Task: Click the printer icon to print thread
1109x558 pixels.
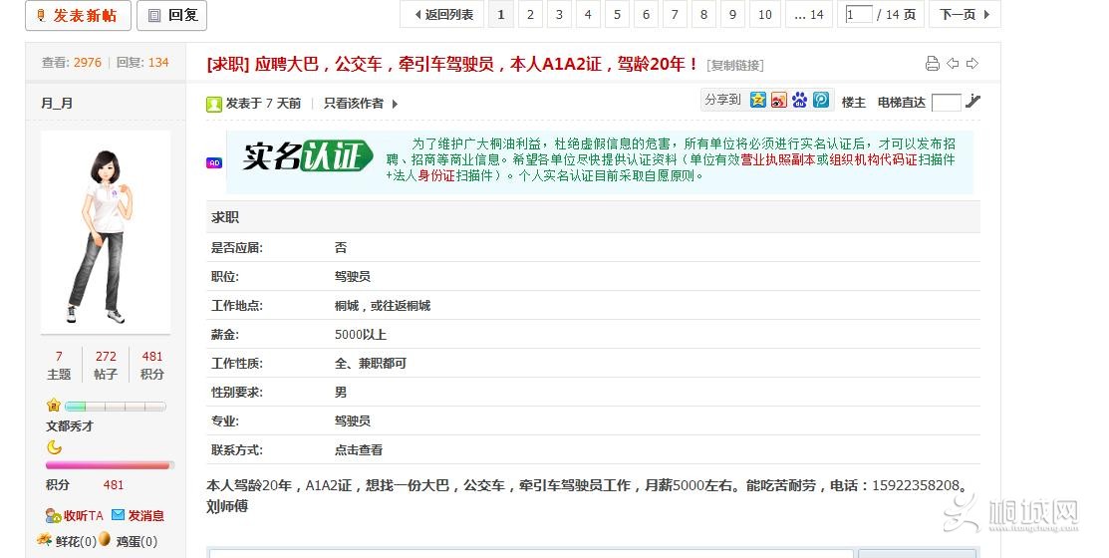Action: point(932,64)
